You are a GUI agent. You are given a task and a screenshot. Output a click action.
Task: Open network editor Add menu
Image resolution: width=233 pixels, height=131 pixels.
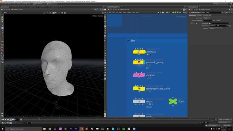(x=110, y=12)
